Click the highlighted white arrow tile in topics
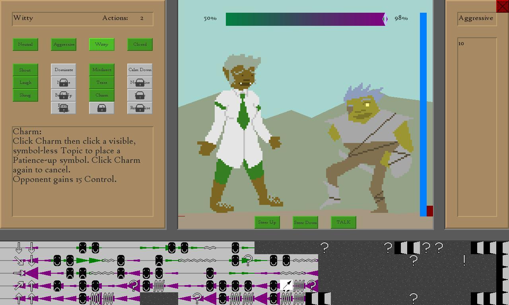The image size is (509, 305). click(x=286, y=286)
